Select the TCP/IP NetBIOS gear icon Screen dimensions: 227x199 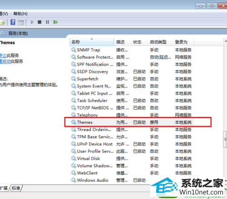pyautogui.click(x=74, y=108)
